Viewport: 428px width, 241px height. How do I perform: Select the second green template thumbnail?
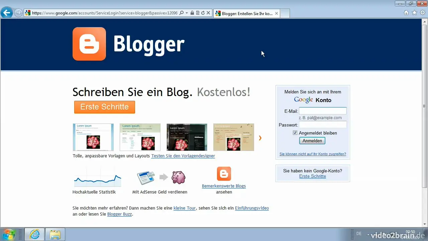[x=140, y=137]
